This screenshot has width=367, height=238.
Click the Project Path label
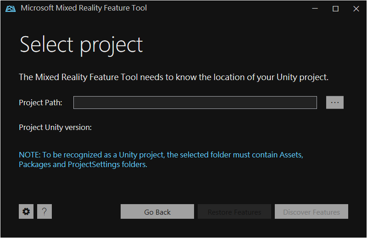40,103
